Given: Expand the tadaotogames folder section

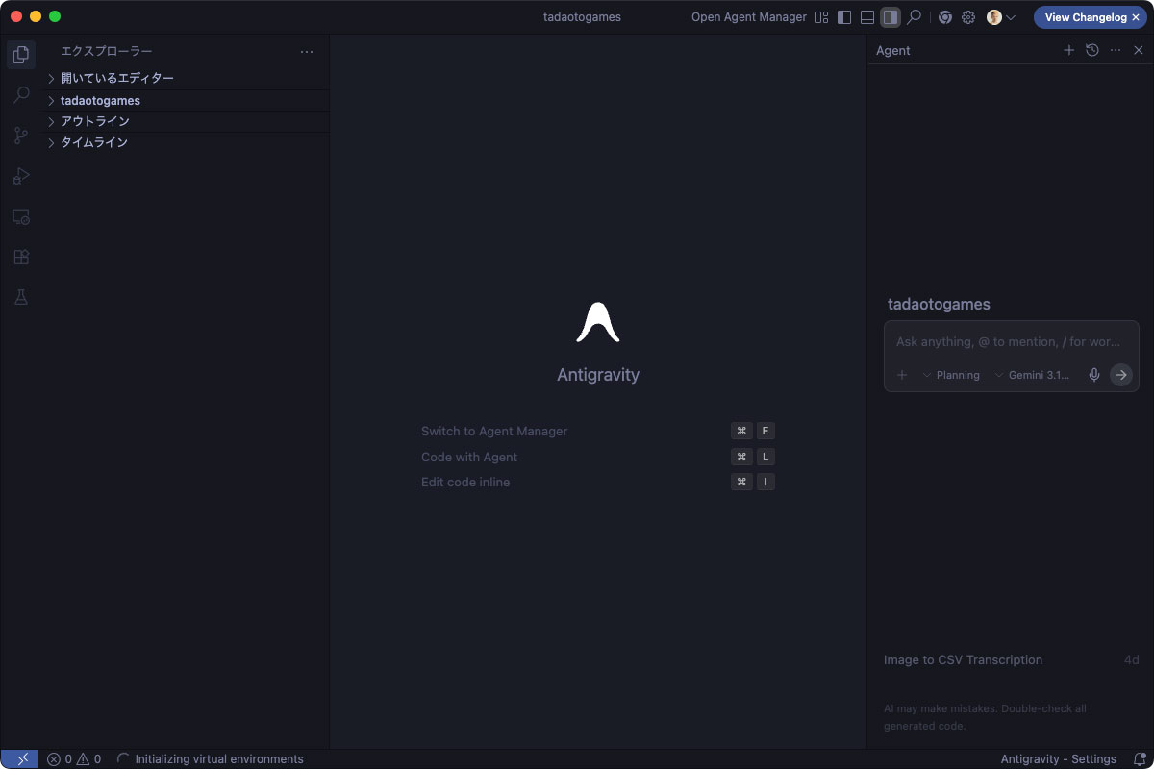Looking at the screenshot, I should [100, 100].
